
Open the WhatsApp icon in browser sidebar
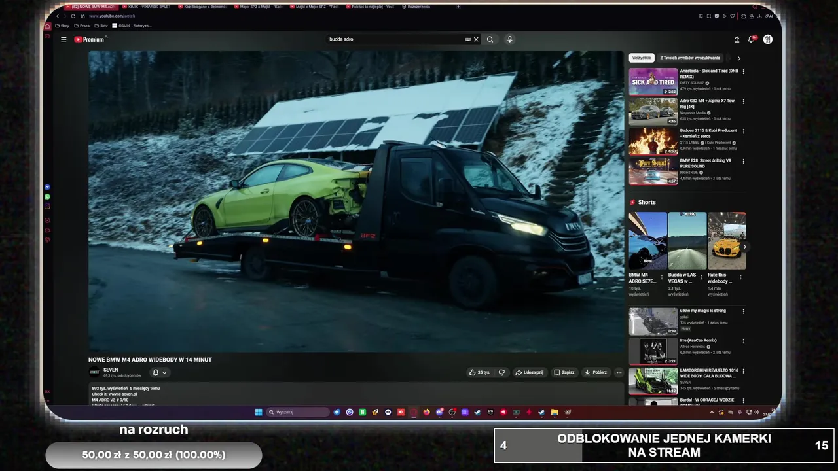[x=47, y=197]
